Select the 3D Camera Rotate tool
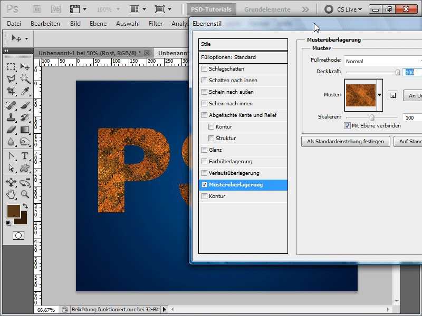The width and height of the screenshot is (422, 316). [25, 182]
